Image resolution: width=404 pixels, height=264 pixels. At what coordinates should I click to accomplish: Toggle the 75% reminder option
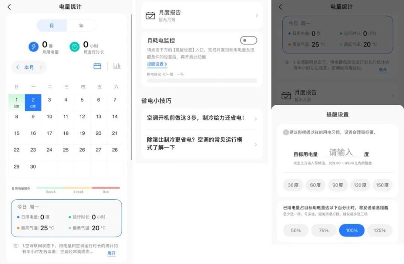(324, 230)
